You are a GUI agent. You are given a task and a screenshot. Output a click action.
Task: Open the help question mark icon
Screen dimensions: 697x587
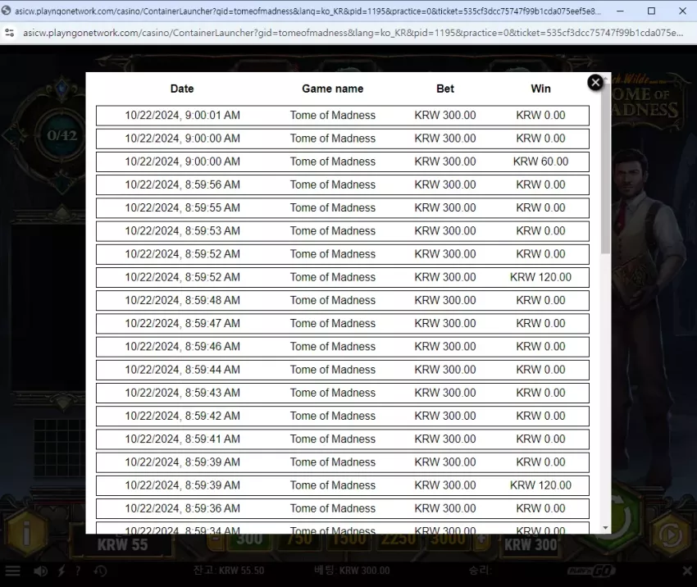point(78,571)
